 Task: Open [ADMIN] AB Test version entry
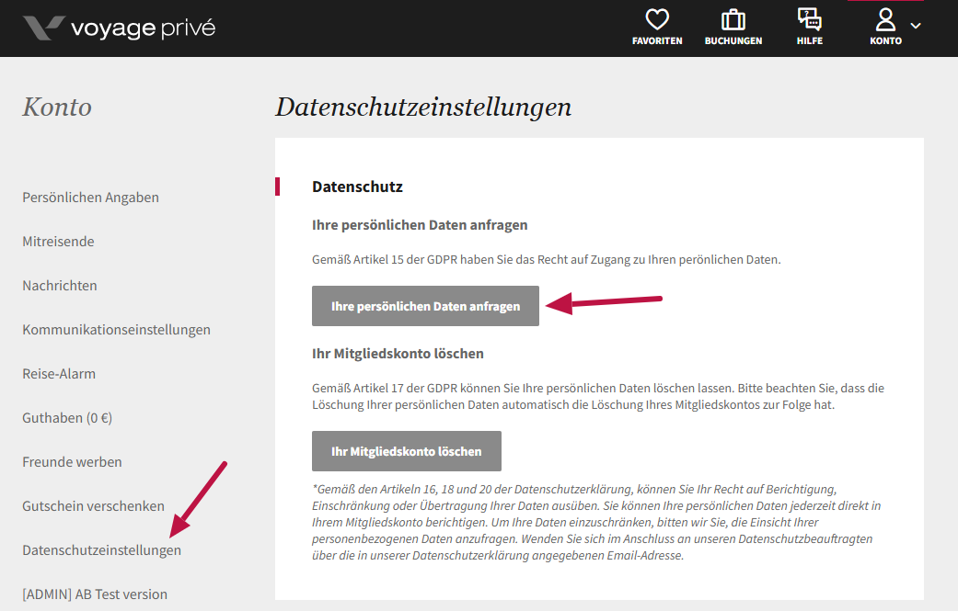point(95,594)
